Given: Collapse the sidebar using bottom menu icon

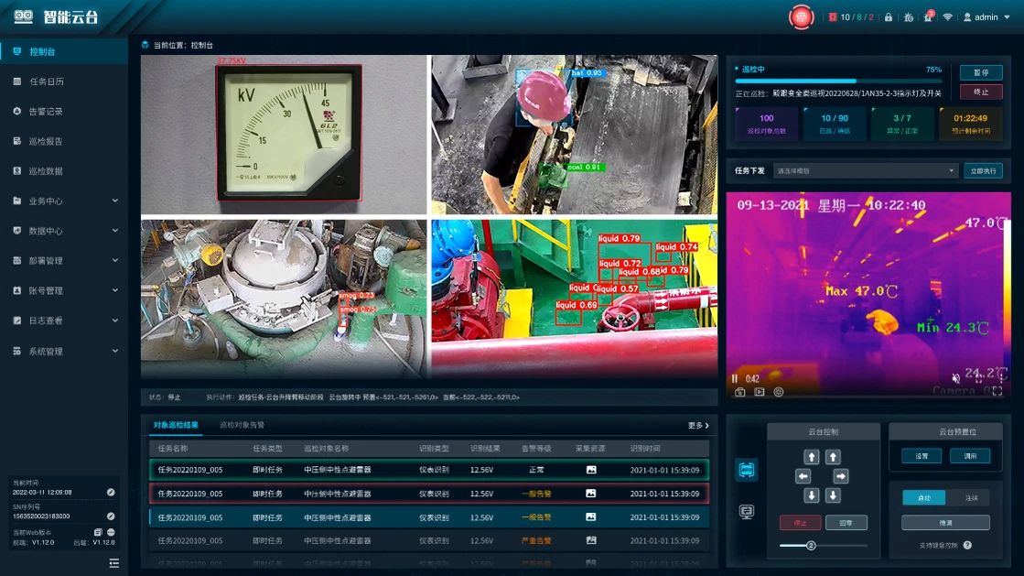Looking at the screenshot, I should click(113, 562).
